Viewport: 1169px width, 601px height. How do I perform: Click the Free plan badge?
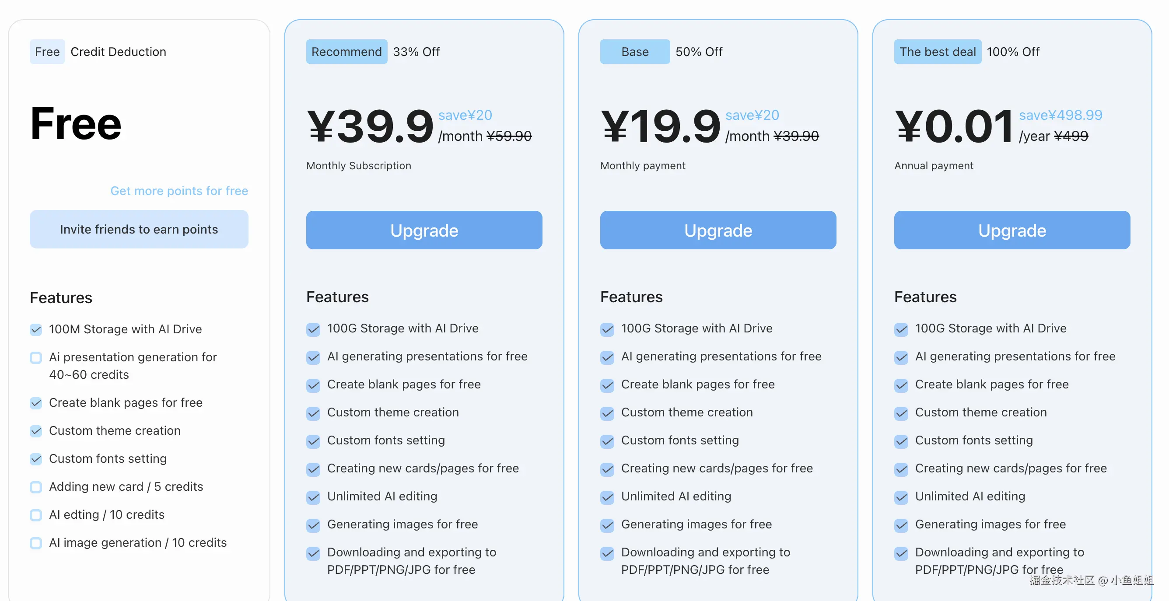click(47, 52)
